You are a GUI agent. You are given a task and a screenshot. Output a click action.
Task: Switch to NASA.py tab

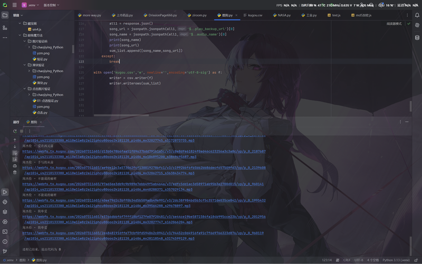[282, 15]
